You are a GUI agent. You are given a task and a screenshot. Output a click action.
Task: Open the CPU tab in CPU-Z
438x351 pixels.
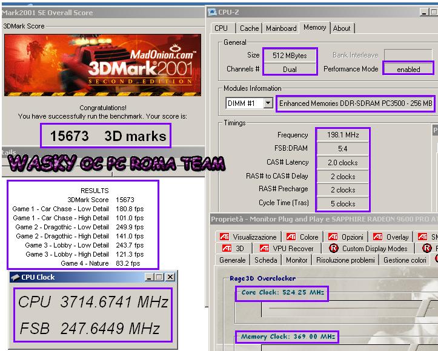[x=222, y=28]
